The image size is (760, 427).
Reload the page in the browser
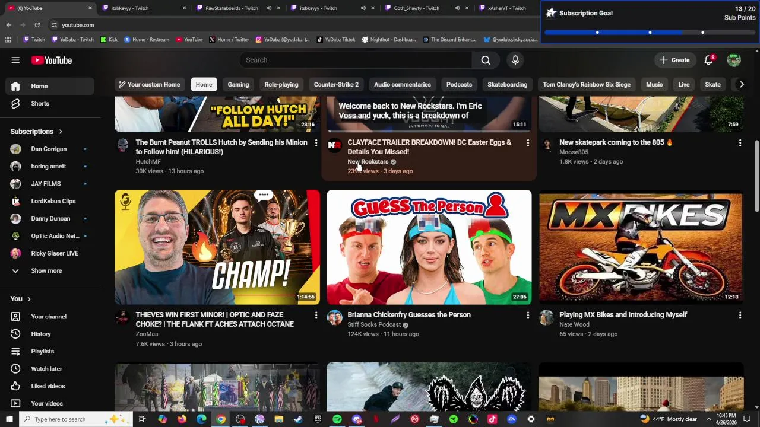37,25
